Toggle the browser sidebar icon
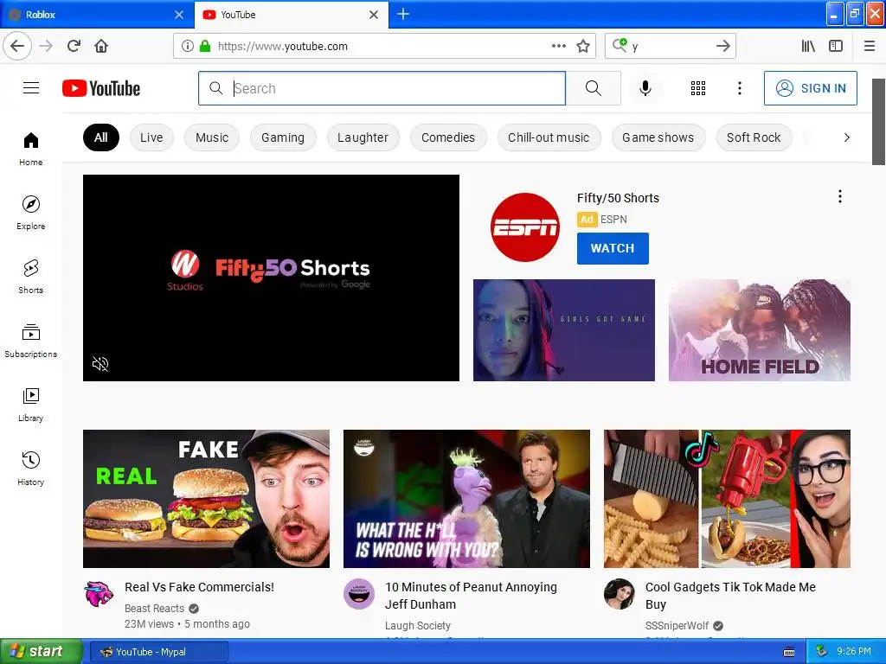886x664 pixels. [836, 46]
